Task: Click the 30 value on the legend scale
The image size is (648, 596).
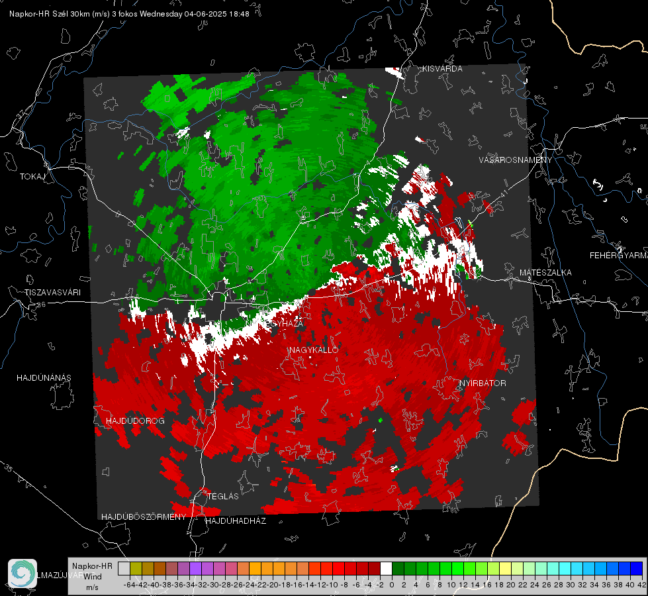Action: [x=571, y=585]
